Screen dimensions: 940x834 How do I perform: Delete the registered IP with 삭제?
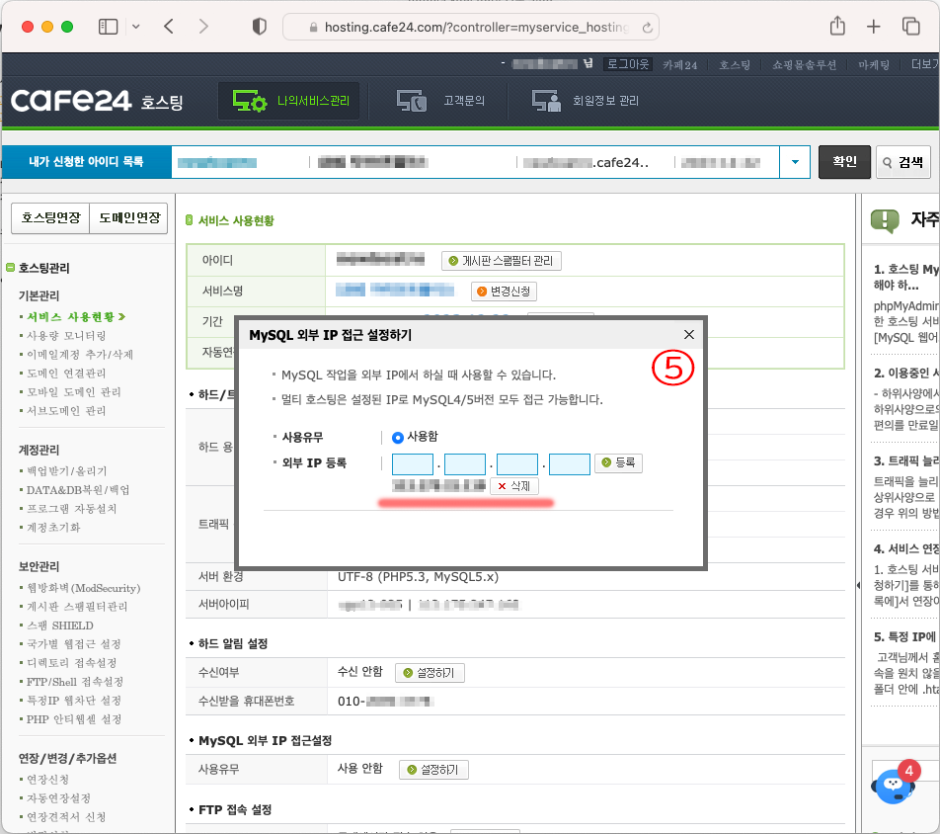tap(513, 486)
